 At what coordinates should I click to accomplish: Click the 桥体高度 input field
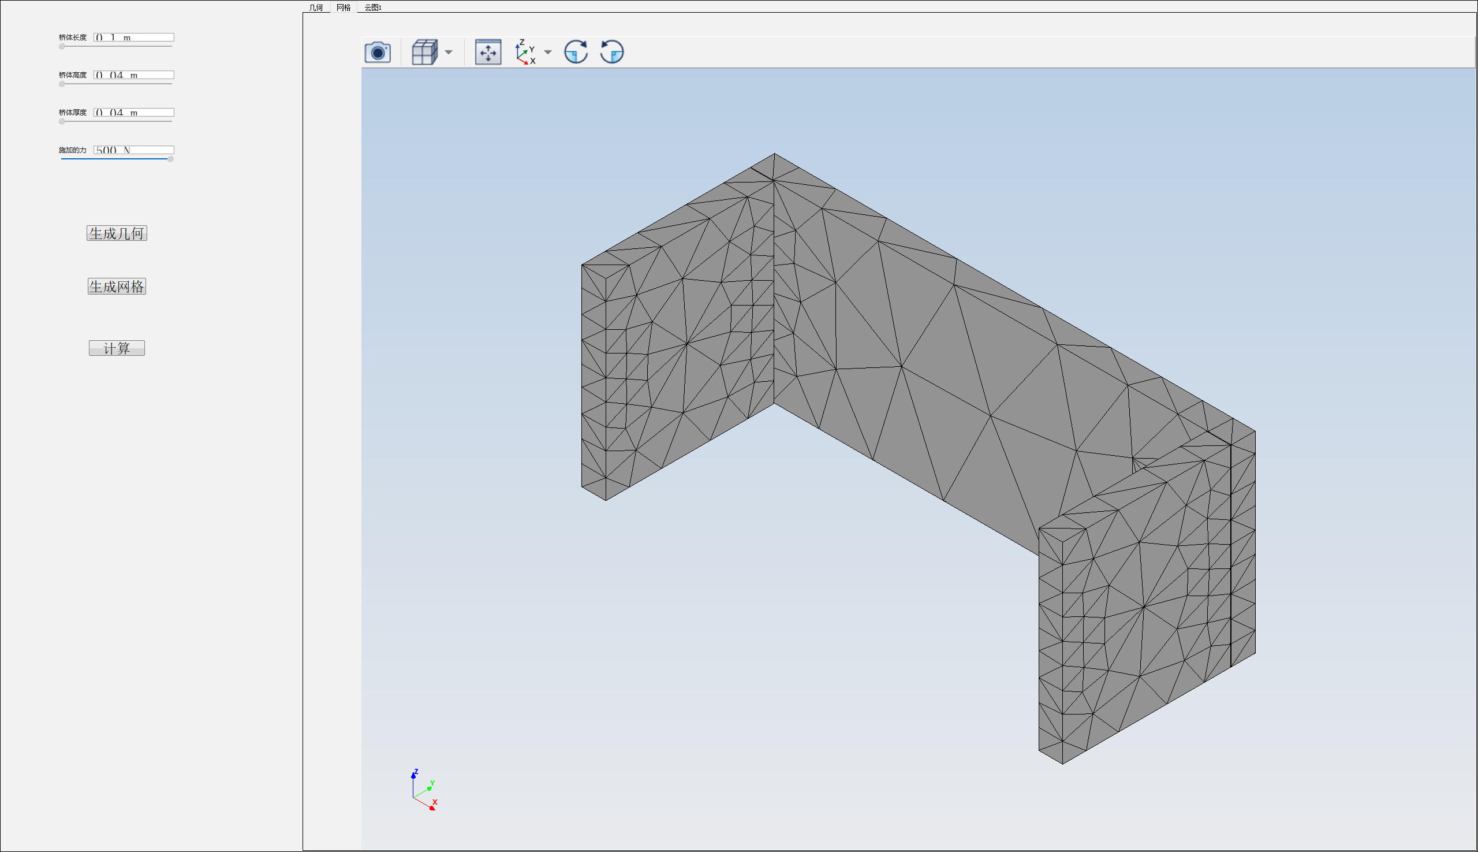(x=134, y=75)
